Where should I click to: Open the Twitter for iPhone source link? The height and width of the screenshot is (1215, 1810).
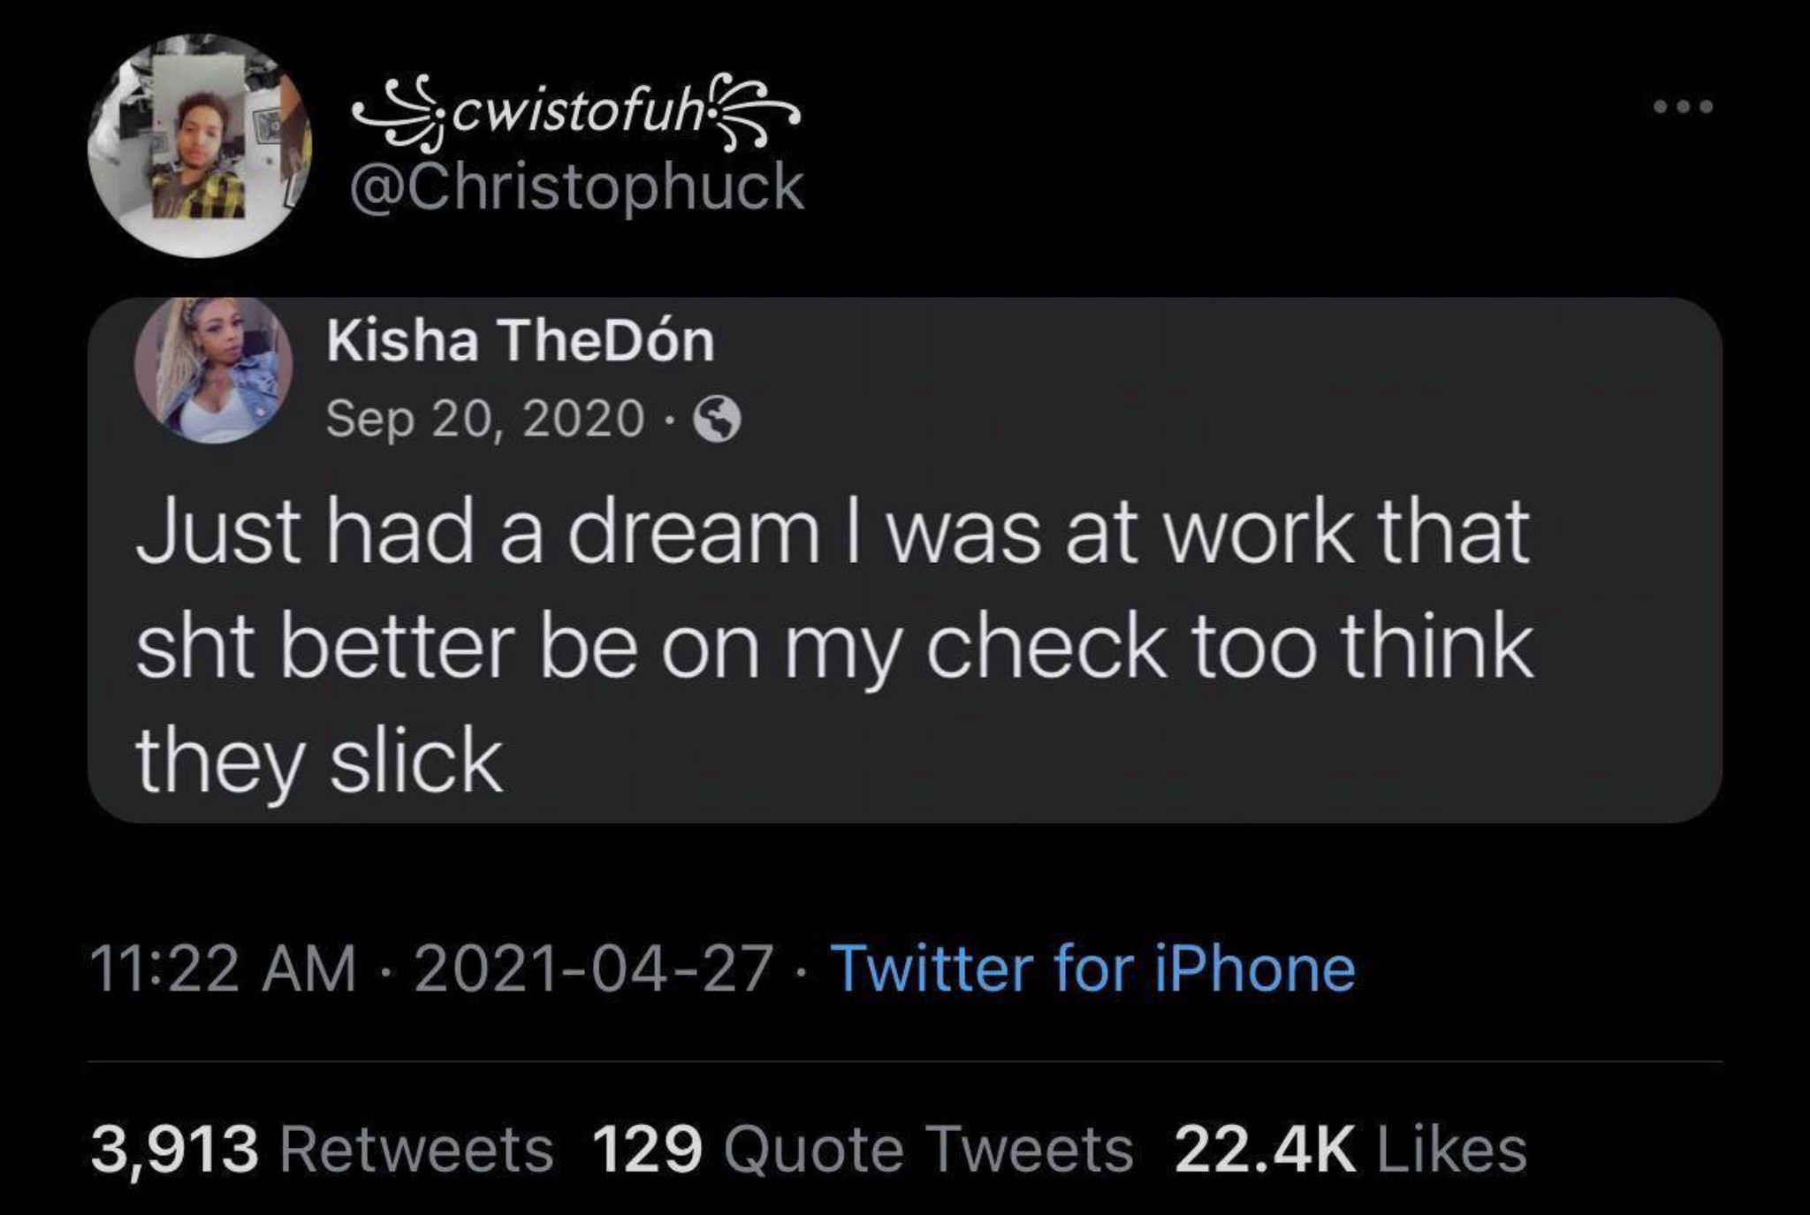1094,968
